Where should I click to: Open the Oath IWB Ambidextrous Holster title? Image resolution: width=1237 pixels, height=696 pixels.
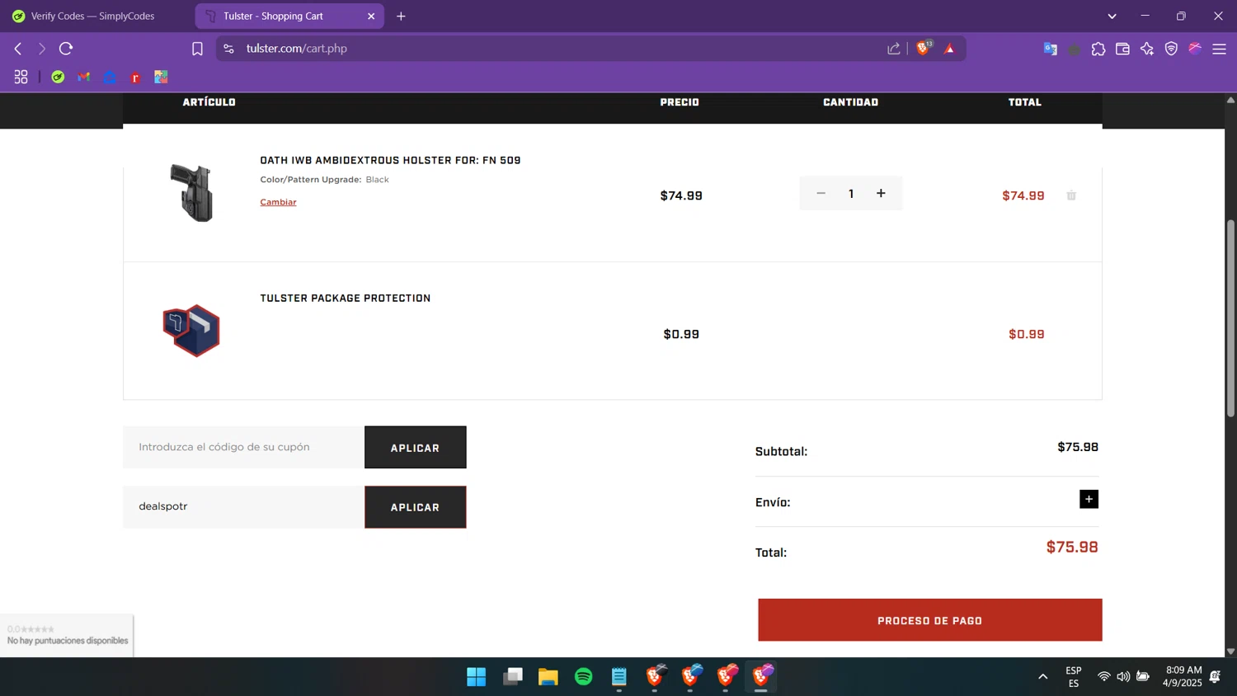(390, 161)
